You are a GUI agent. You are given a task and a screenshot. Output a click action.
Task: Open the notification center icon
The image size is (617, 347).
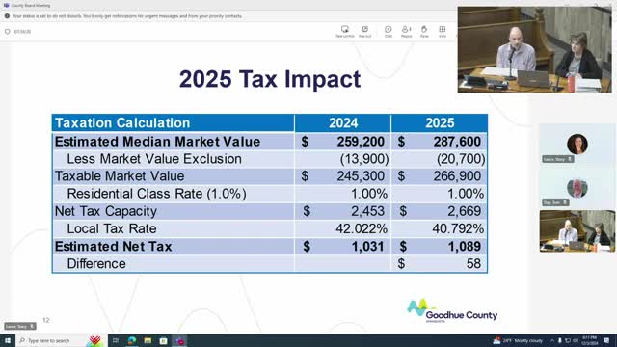coord(606,340)
